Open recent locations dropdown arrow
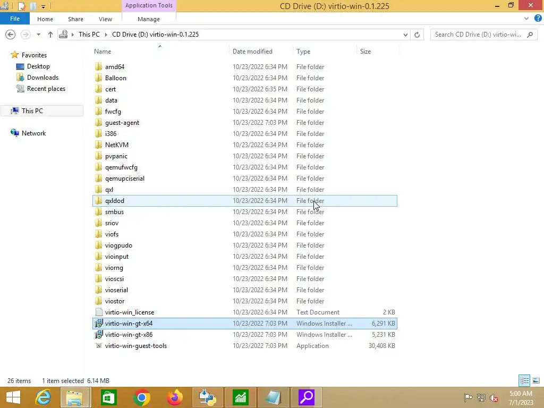Screen dimensions: 544x408 click(x=38, y=35)
